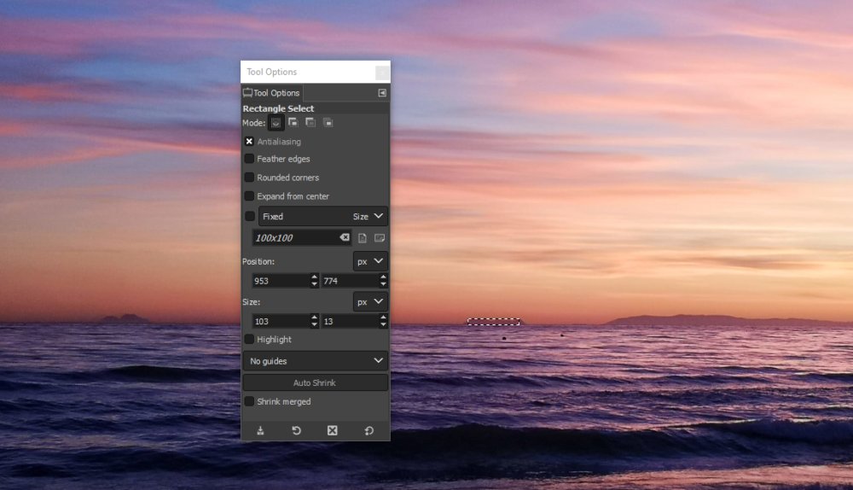
Task: Choose Add to selection mode icon
Action: (293, 123)
